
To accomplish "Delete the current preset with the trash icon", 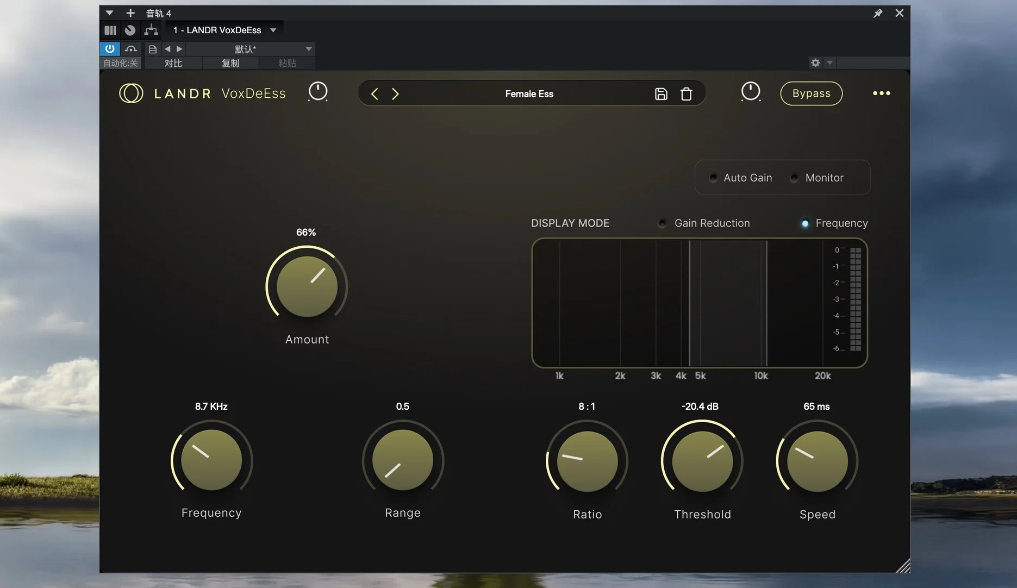I will (x=686, y=94).
